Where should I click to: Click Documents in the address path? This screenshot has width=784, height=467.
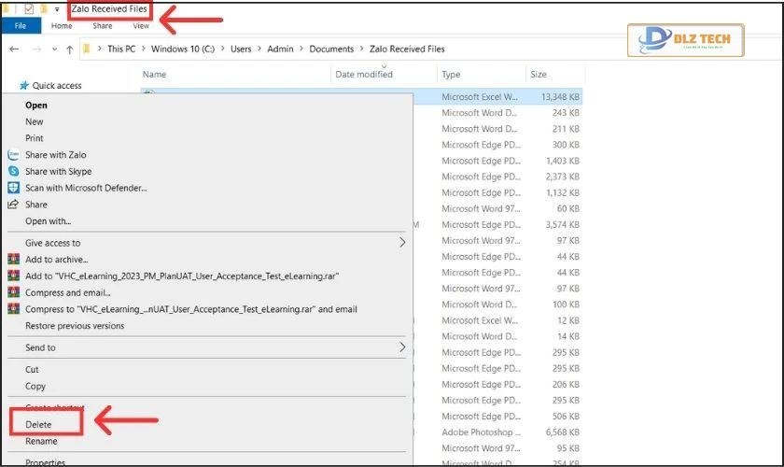(331, 50)
